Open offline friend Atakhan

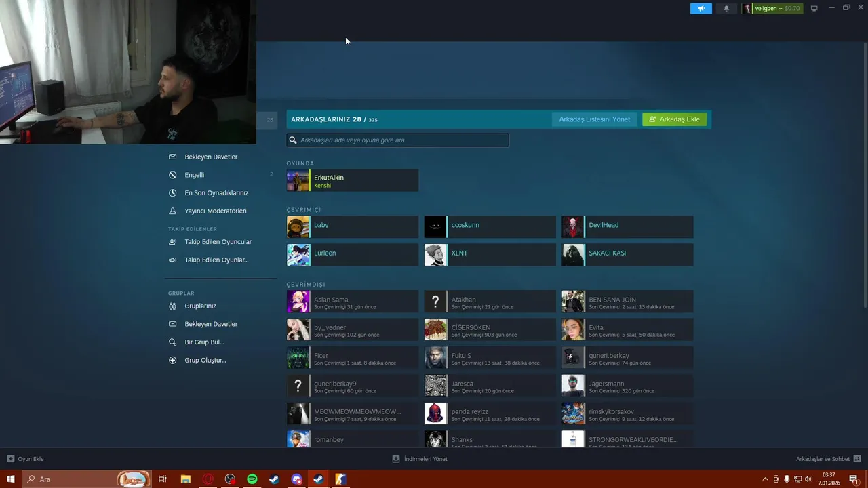point(490,302)
